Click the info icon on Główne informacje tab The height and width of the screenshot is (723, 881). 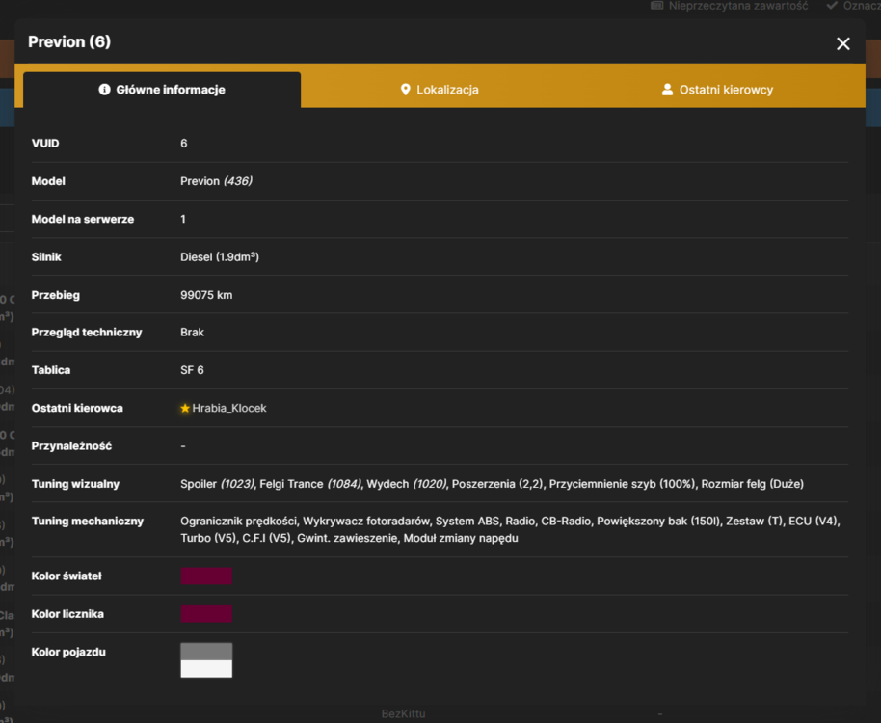point(104,90)
